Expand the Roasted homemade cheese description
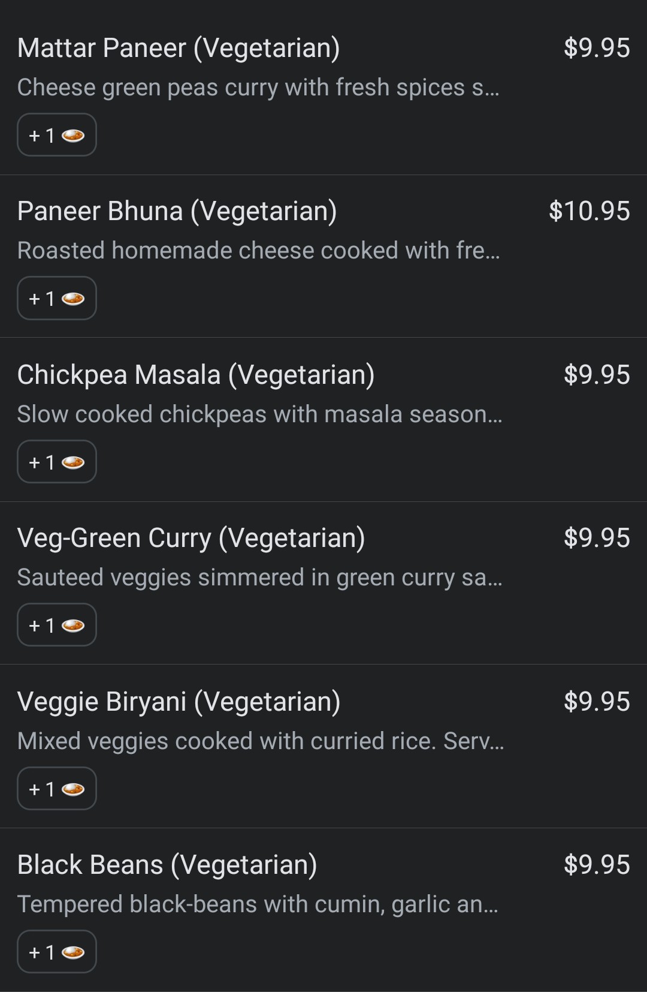The width and height of the screenshot is (647, 992). tap(258, 251)
